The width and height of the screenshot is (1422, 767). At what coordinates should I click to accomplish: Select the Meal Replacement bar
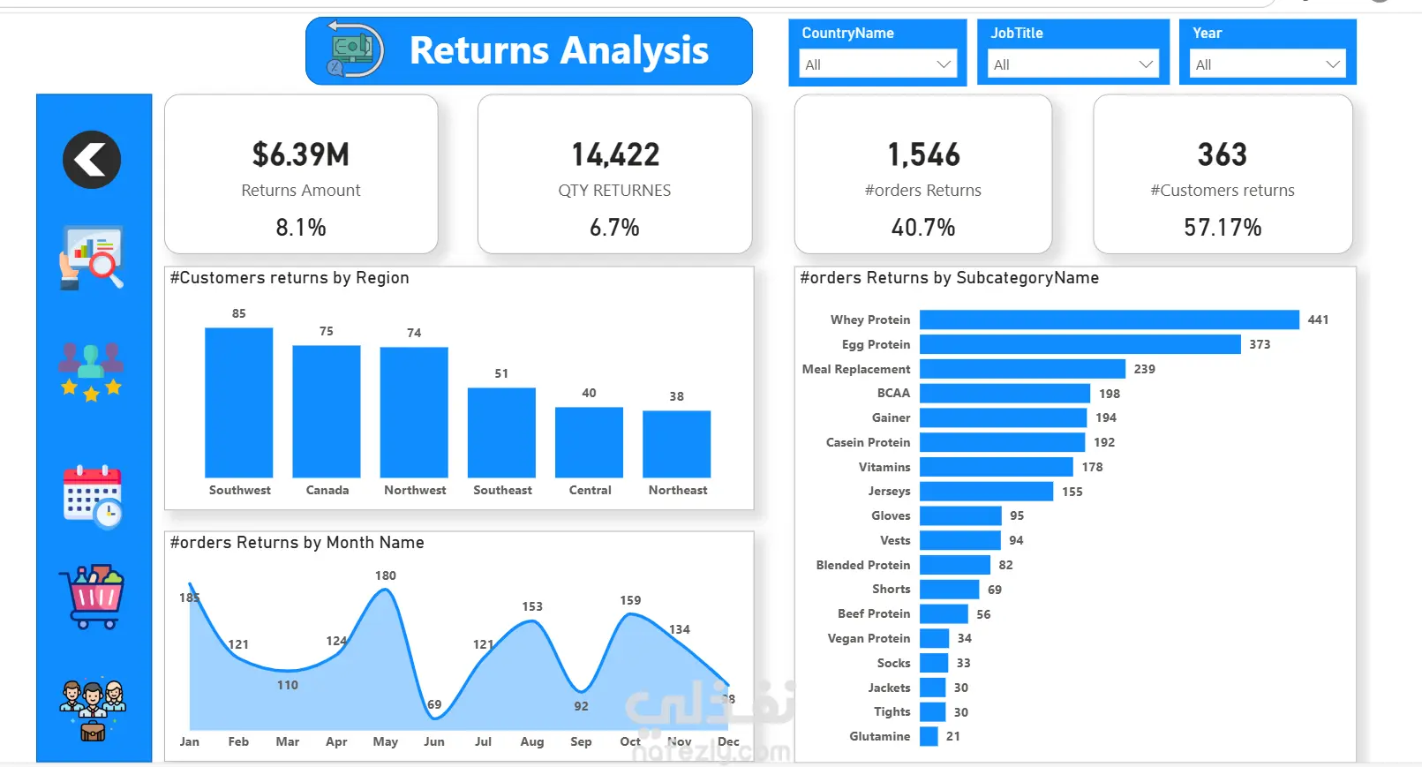tap(1022, 369)
